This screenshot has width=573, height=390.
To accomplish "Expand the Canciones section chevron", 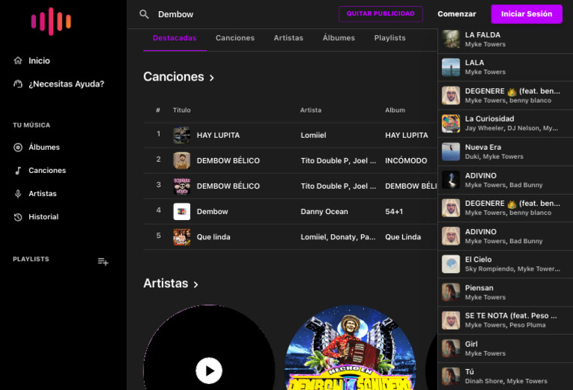I will pyautogui.click(x=212, y=78).
